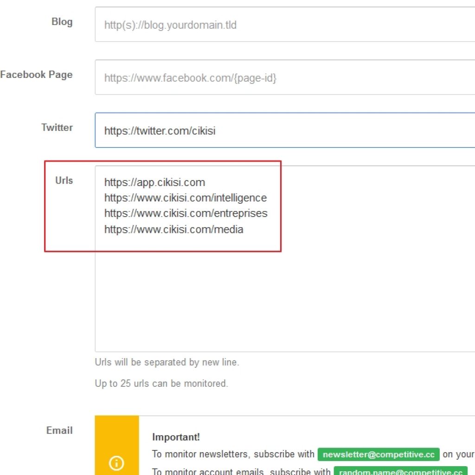
Task: Click the info icon in yellow panel
Action: pyautogui.click(x=116, y=463)
